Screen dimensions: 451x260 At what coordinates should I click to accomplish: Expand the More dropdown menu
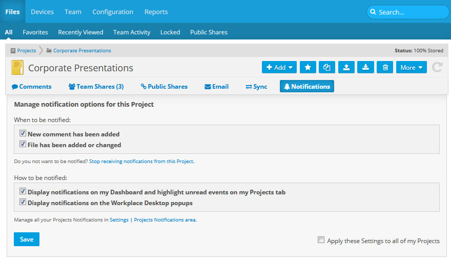click(x=412, y=67)
